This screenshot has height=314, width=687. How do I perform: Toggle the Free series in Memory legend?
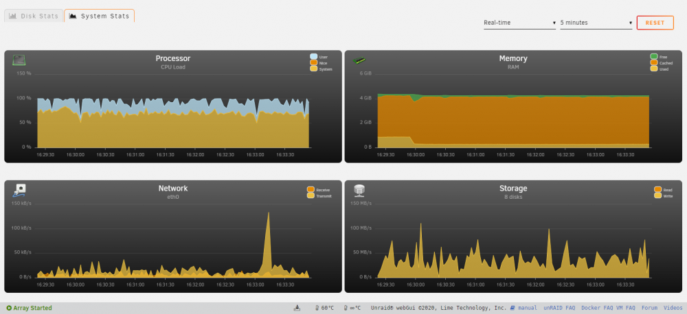[x=659, y=57]
